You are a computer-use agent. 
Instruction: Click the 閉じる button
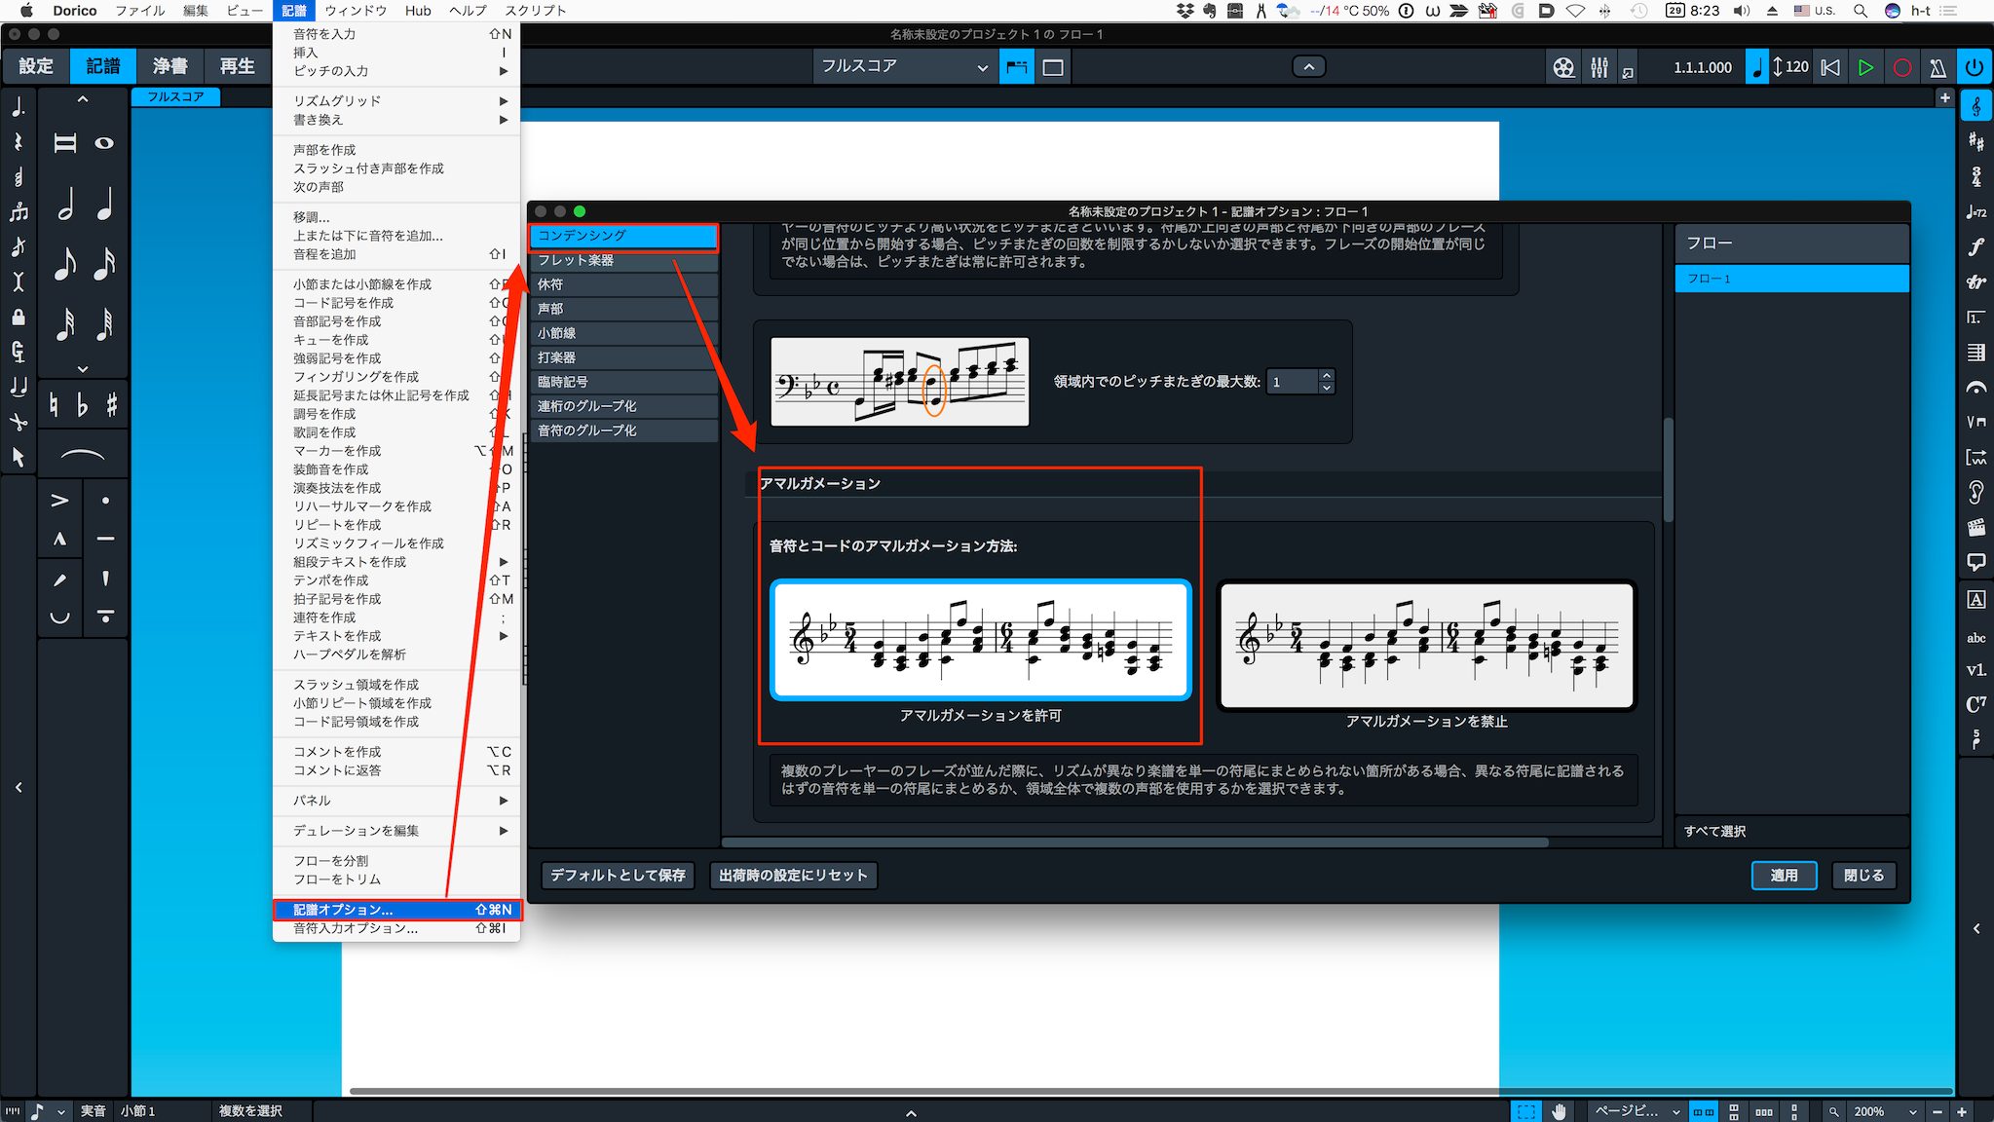pos(1863,876)
